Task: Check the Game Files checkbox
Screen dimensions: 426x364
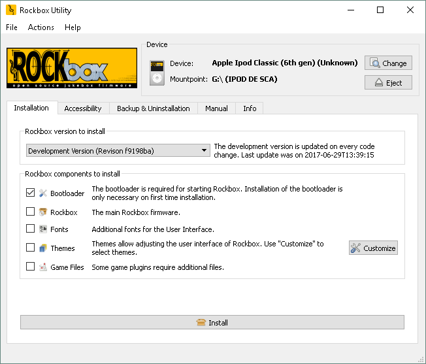Action: 31,267
